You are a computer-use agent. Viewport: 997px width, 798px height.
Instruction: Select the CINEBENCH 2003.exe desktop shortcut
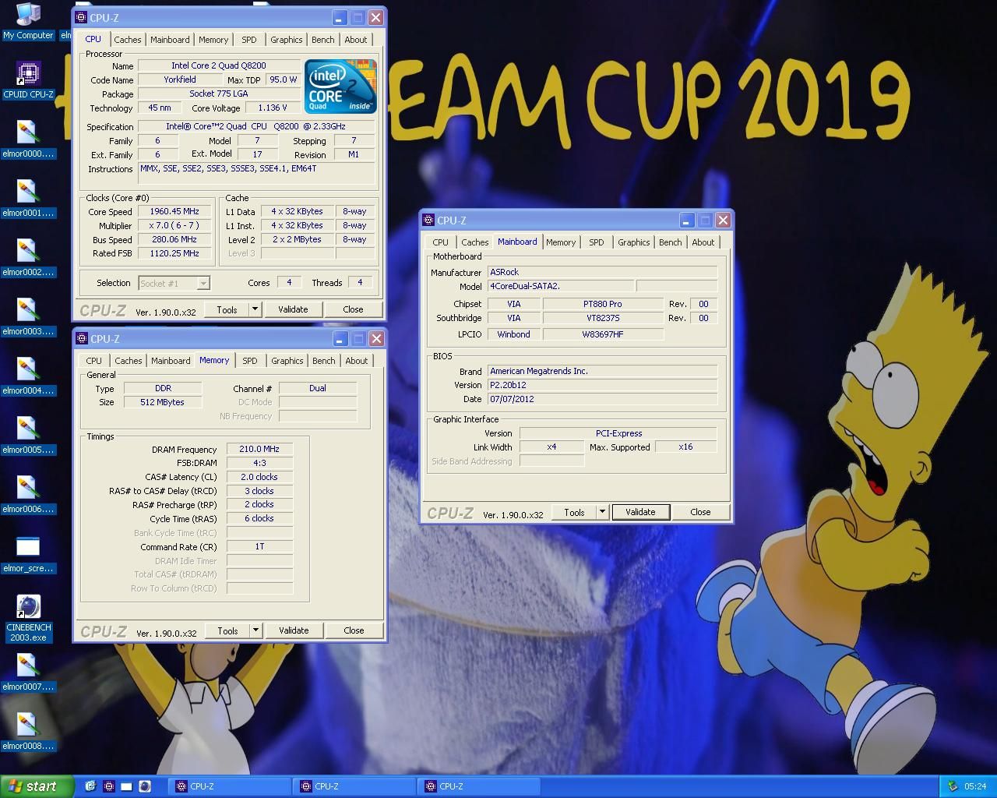tap(28, 618)
